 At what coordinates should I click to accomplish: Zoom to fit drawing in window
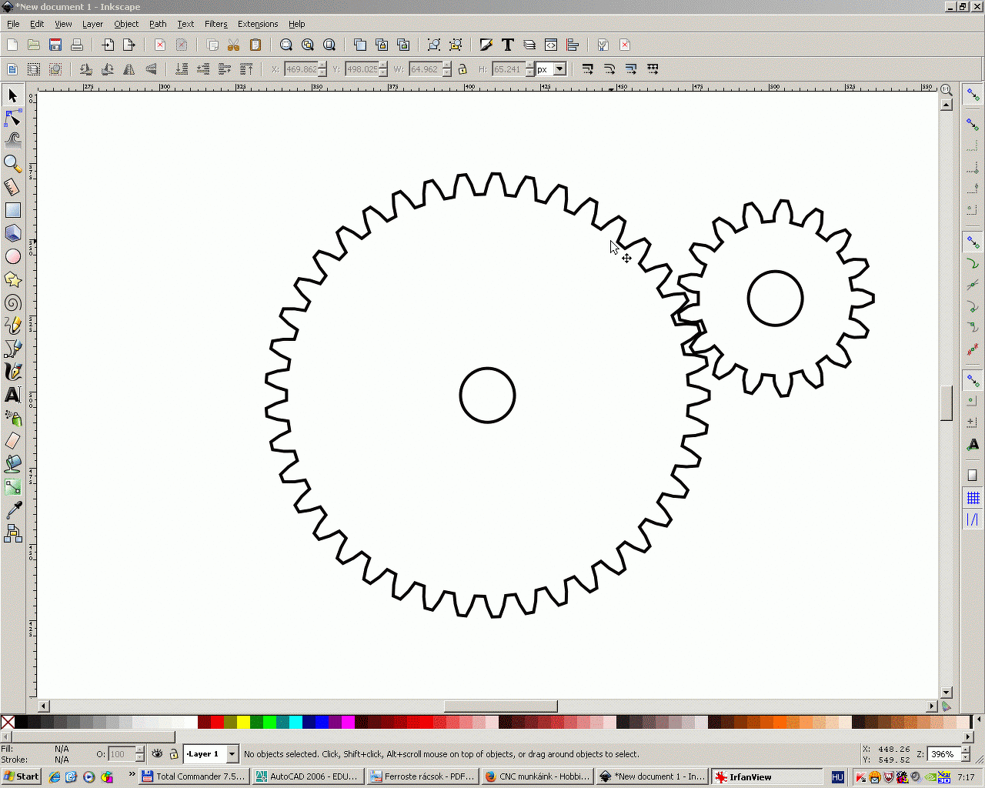pos(308,45)
